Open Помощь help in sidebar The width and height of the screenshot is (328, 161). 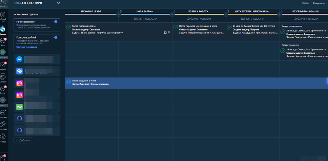click(x=3, y=138)
